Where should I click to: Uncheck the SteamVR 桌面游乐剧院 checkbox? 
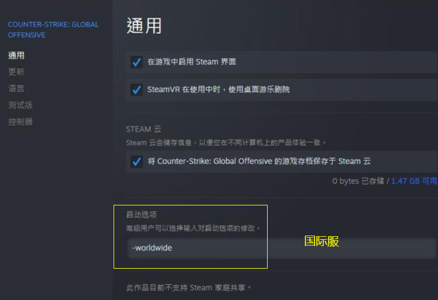point(137,89)
